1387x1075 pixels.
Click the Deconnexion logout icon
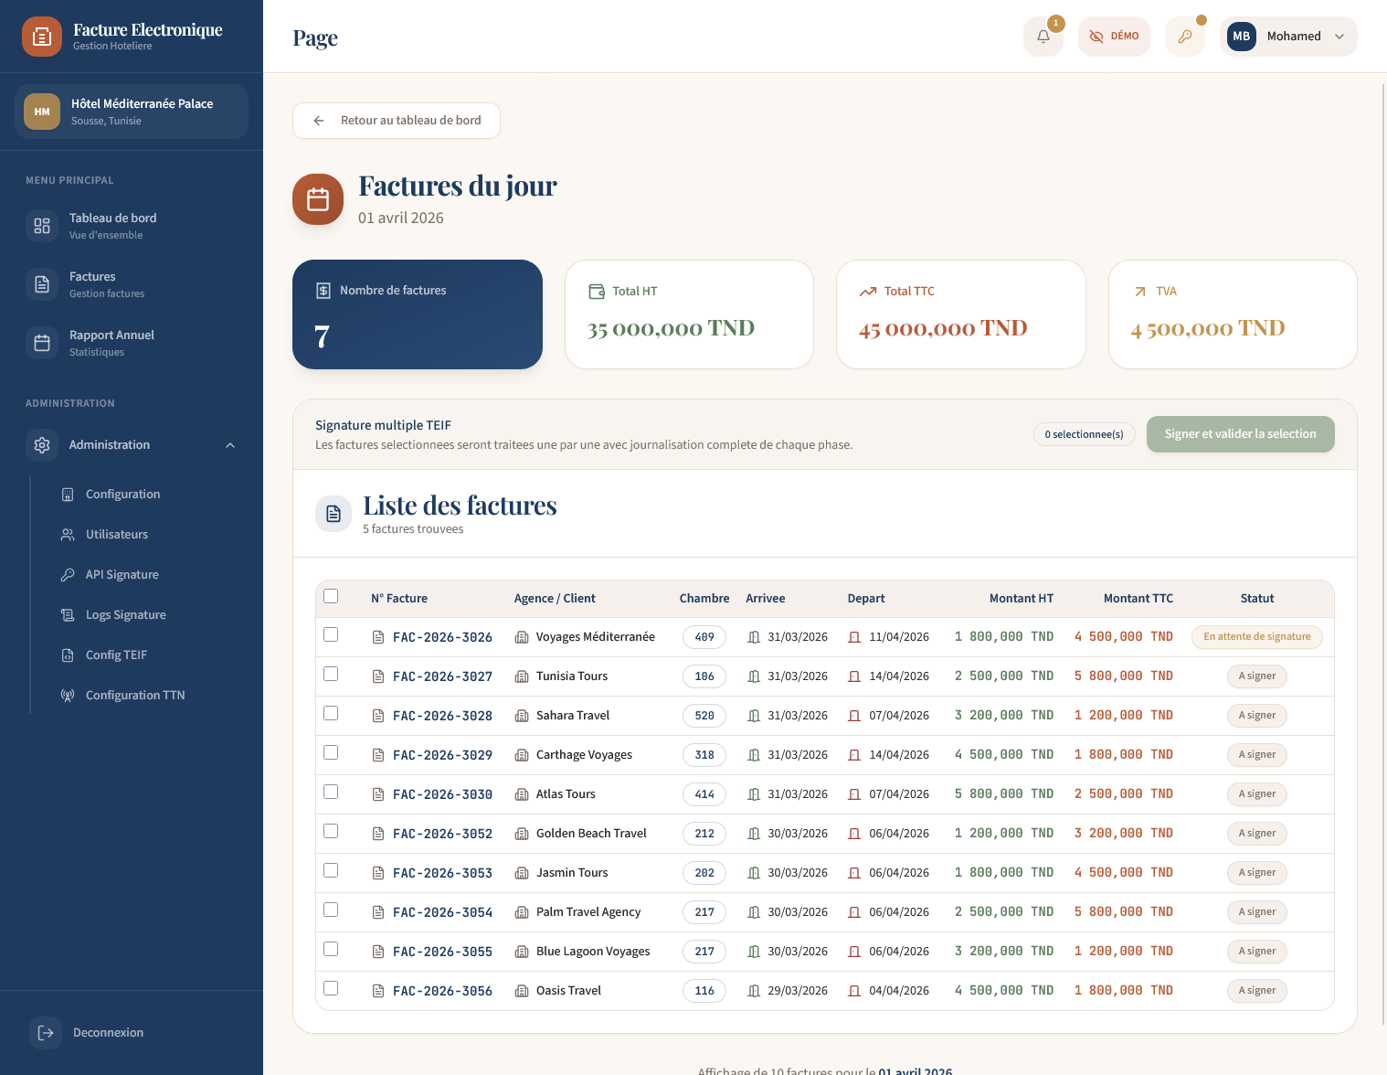[46, 1033]
